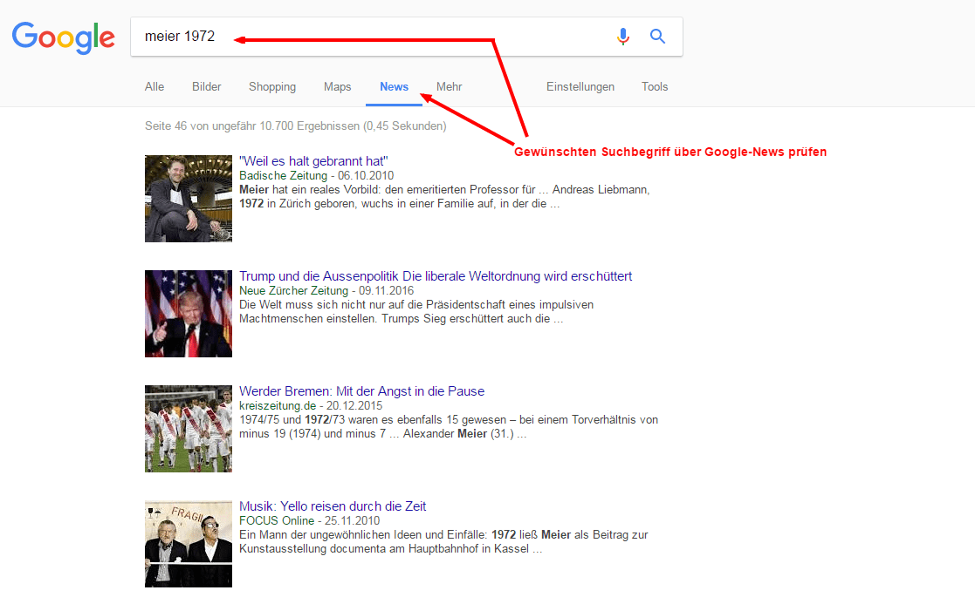Click the Trump article thumbnail image
The width and height of the screenshot is (975, 604).
(x=188, y=314)
